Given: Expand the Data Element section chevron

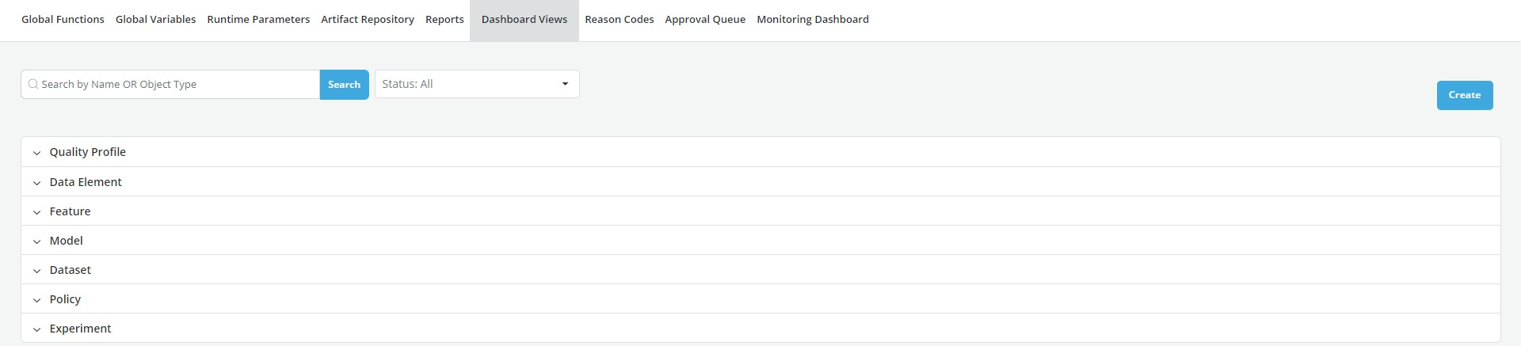Looking at the screenshot, I should (36, 183).
